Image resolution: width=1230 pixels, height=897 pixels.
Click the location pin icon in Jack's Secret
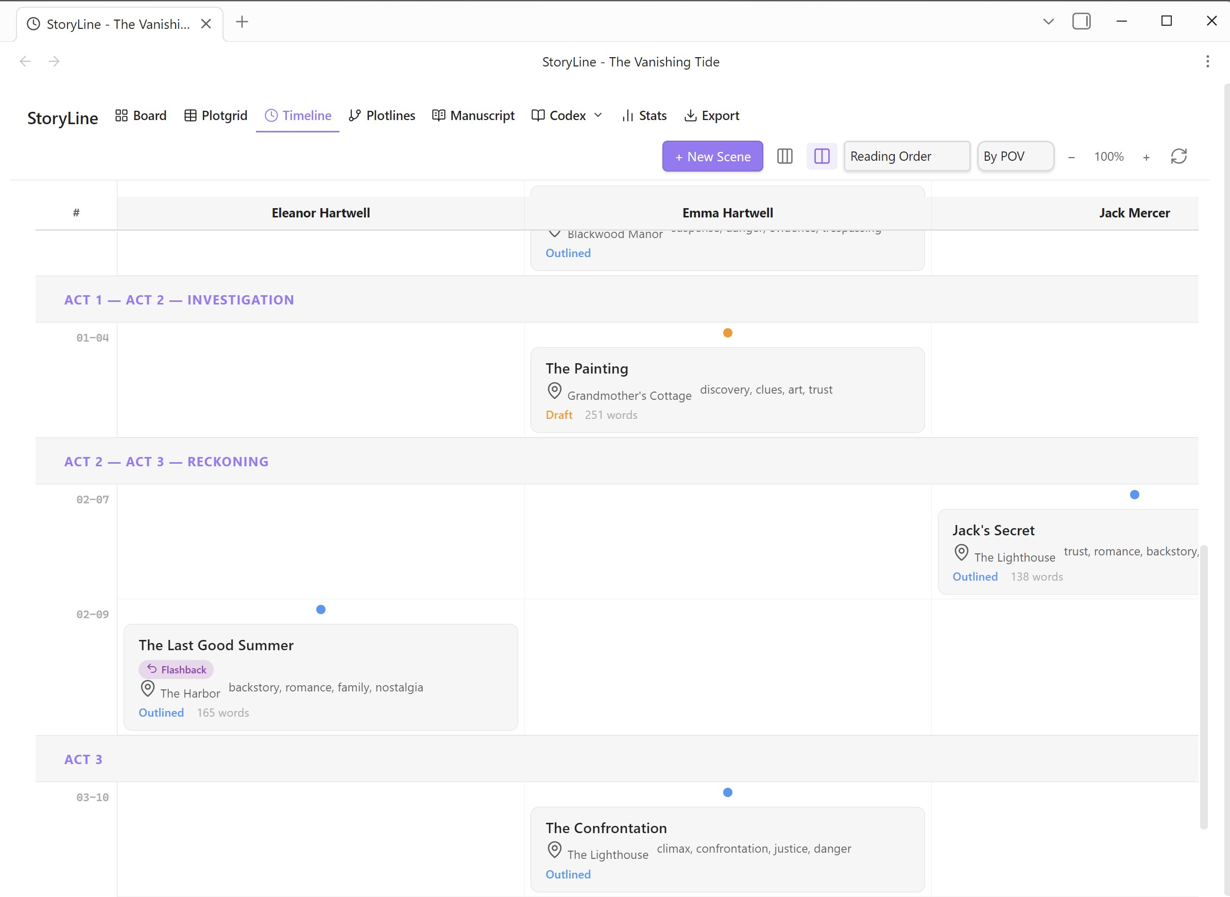961,552
